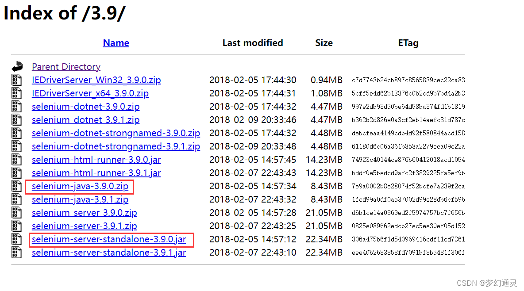Image resolution: width=524 pixels, height=291 pixels.
Task: Download IEDriverServer_Win32_3.9.0.zip
Action: click(96, 80)
